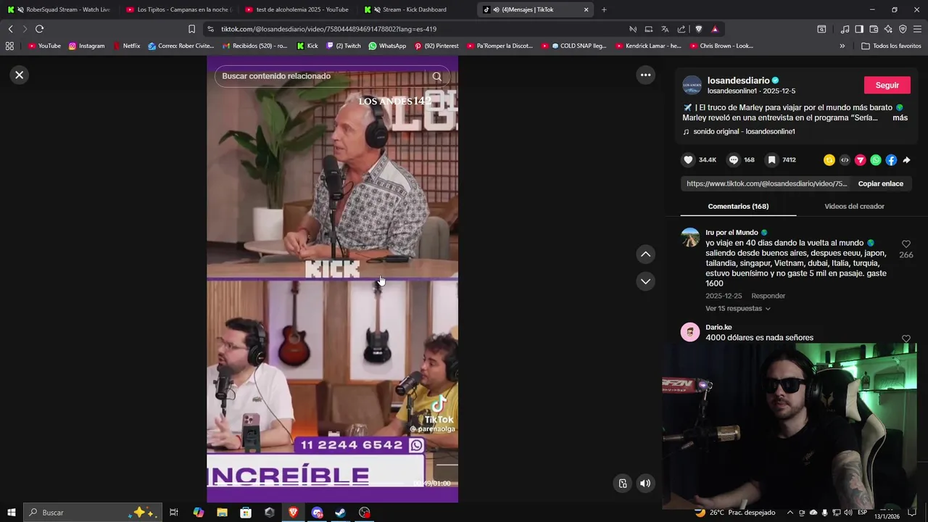The width and height of the screenshot is (928, 522).
Task: Open 'sonido original - losandesonline1' sound link
Action: [744, 132]
